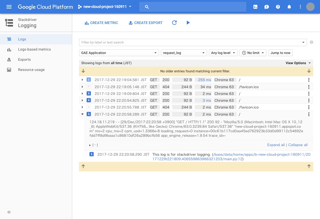The width and height of the screenshot is (320, 219).
Task: Expand the 22:20:55.788 favicon.ico log entry
Action: point(82,107)
